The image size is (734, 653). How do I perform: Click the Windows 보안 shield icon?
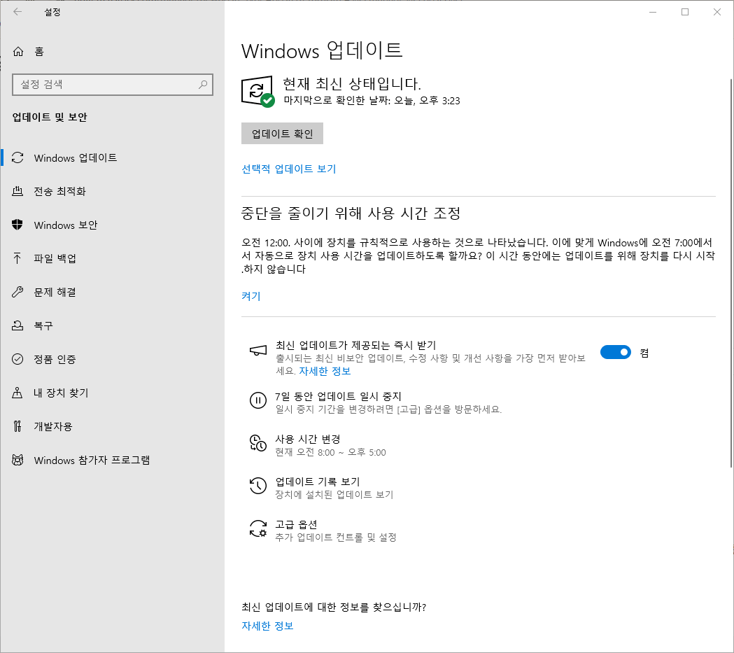(x=17, y=225)
